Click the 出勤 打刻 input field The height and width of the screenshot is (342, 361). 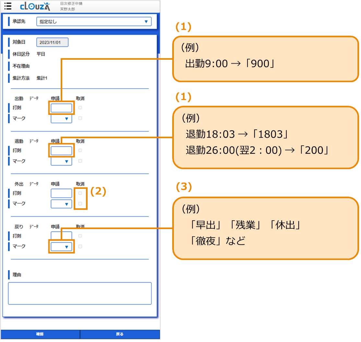pyautogui.click(x=61, y=108)
